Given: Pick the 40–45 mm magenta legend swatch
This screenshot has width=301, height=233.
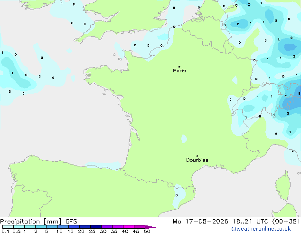Looking at the screenshot, I should (129, 227).
